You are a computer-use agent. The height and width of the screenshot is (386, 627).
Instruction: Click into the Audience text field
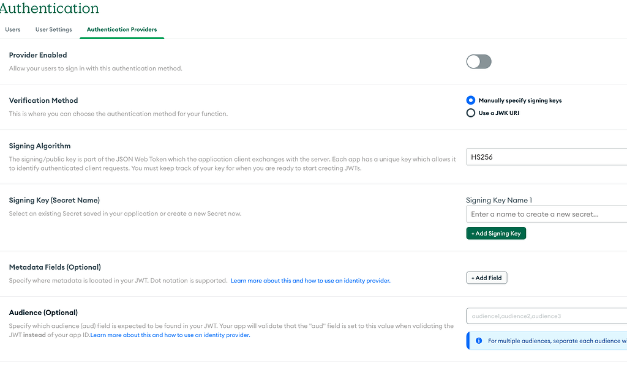click(x=545, y=316)
